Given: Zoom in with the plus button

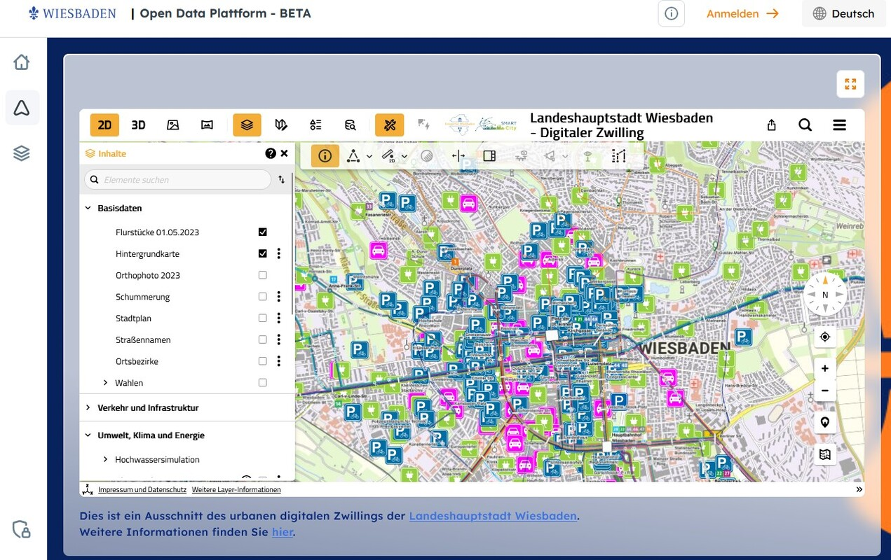Looking at the screenshot, I should 824,368.
